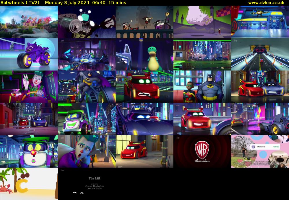This screenshot has height=200, width=289.
Task: Select the Joker peace-sign driving thumbnail
Action: click(x=29, y=87)
